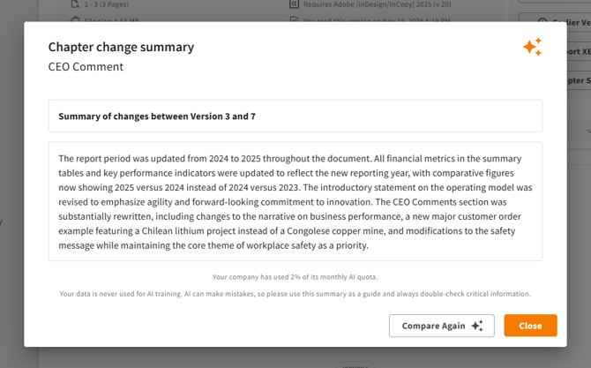Click the AI training disclaimer text
The width and height of the screenshot is (591, 368).
(x=295, y=294)
